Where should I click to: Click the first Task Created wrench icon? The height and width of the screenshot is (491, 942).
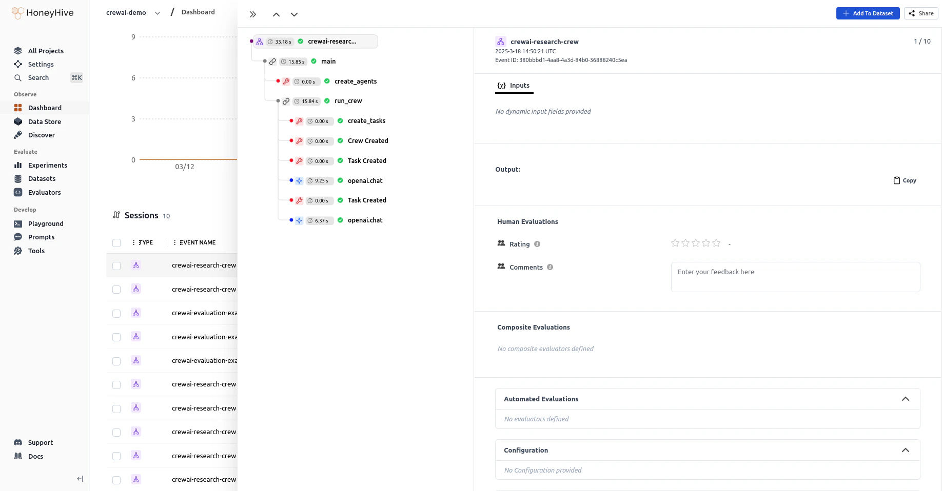[300, 161]
